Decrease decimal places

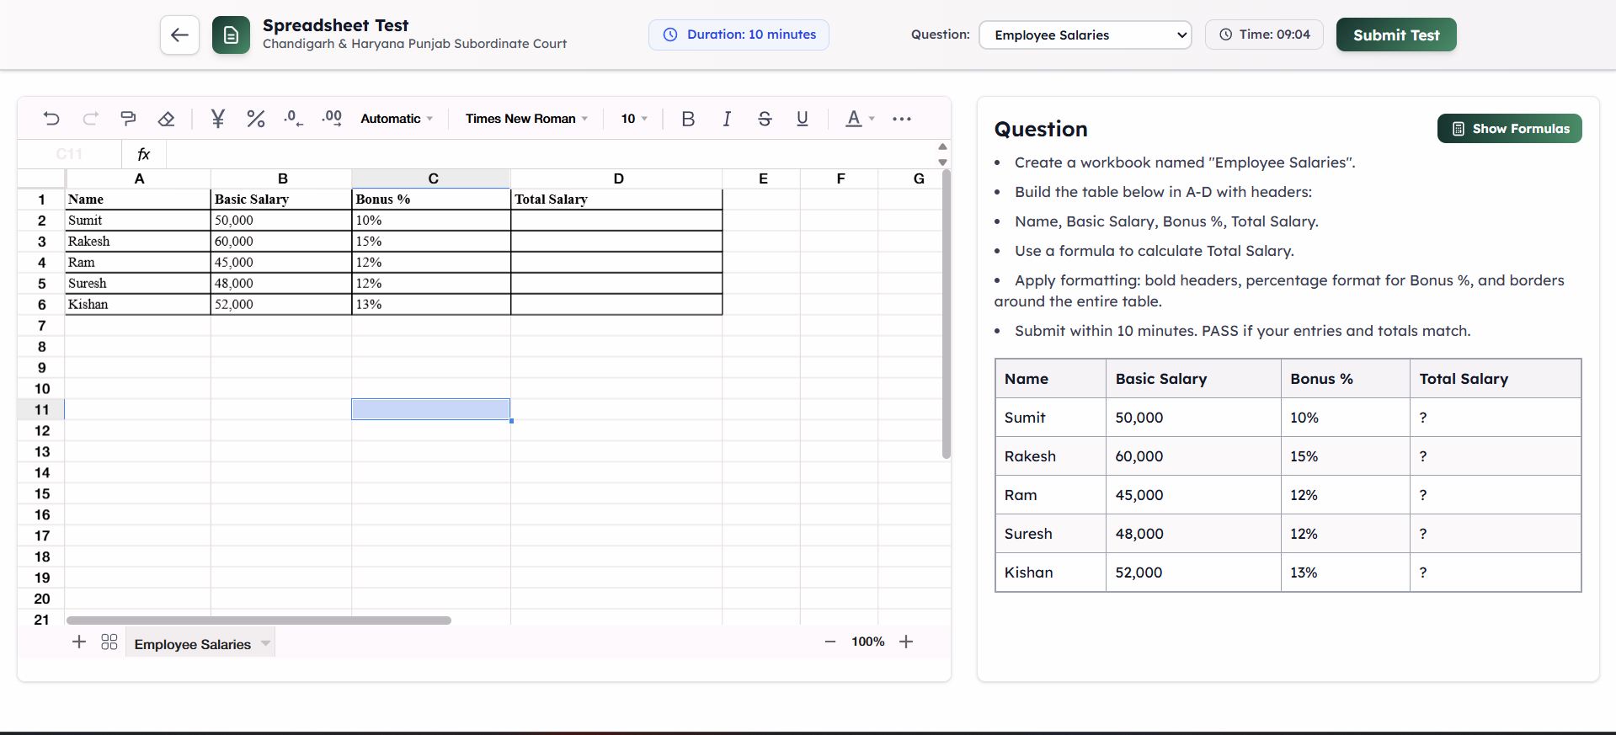[293, 119]
